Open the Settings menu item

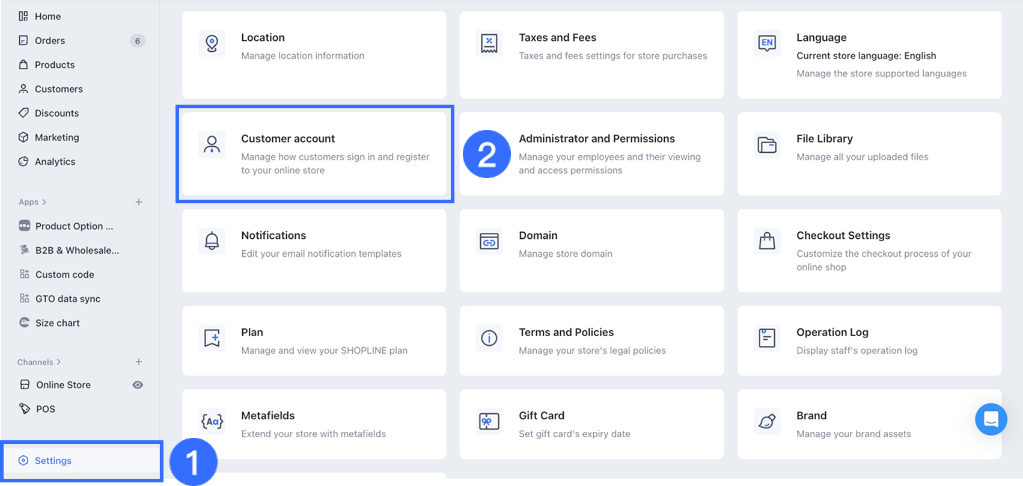82,461
